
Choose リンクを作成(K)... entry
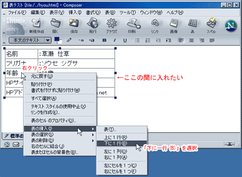coord(60,113)
